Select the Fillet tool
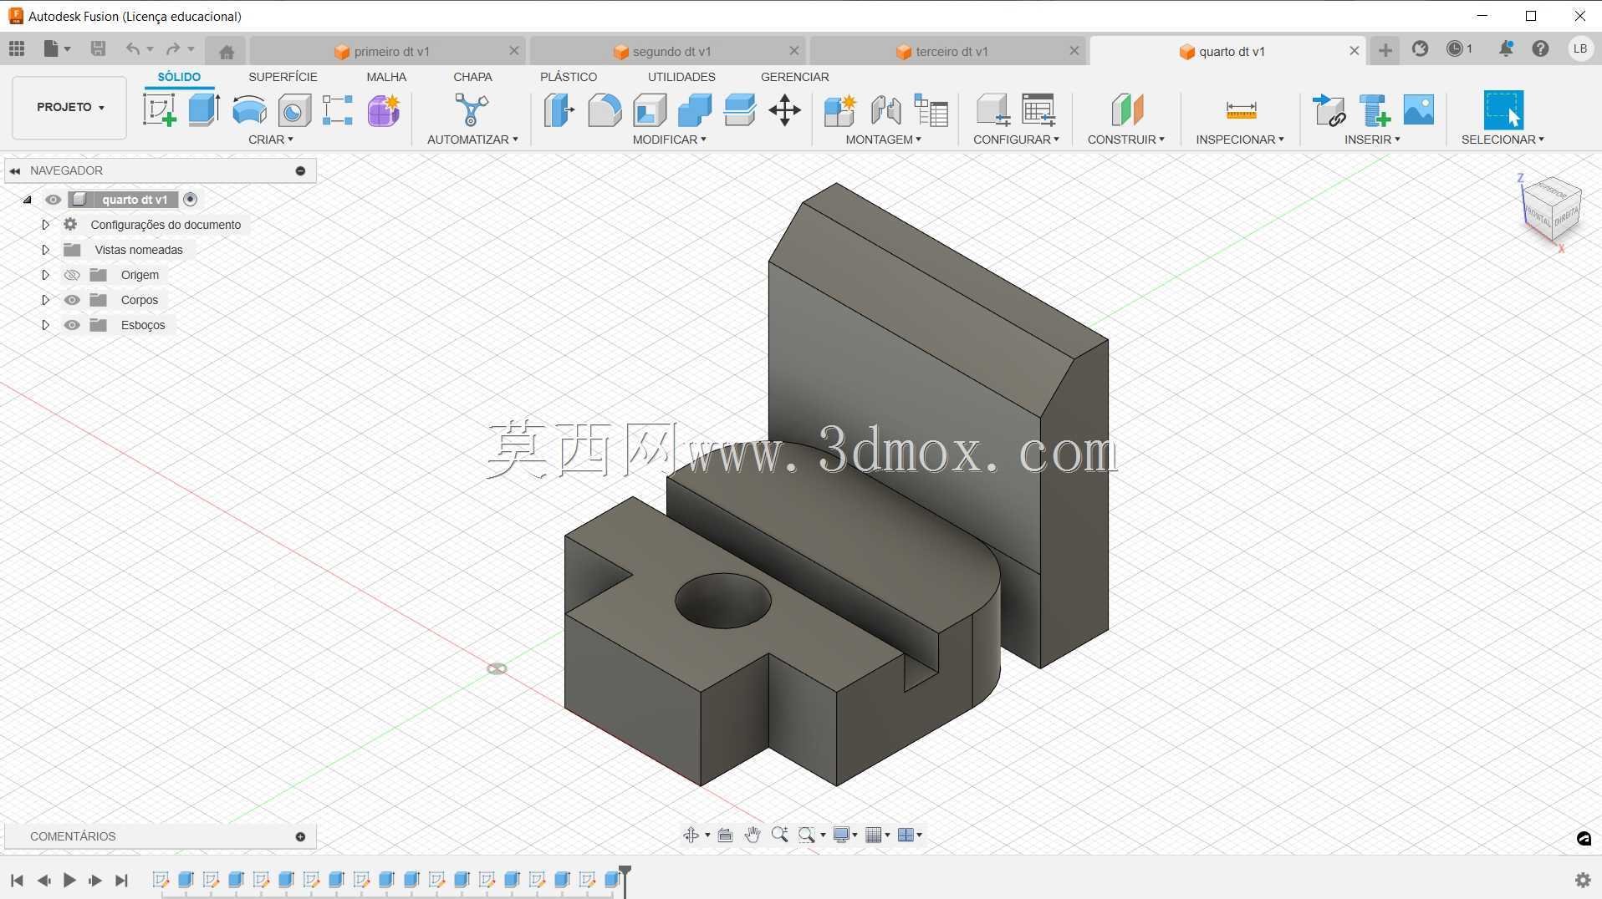Image resolution: width=1602 pixels, height=899 pixels. coord(605,110)
